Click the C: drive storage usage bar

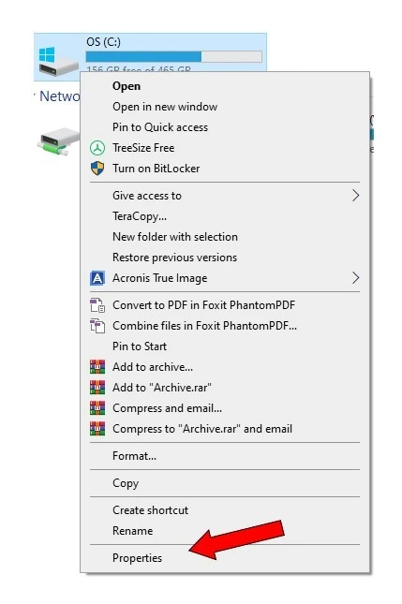pyautogui.click(x=174, y=56)
